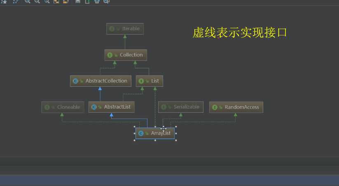The height and width of the screenshot is (186, 339).
Task: Select the Serializable interface node
Action: pos(181,107)
